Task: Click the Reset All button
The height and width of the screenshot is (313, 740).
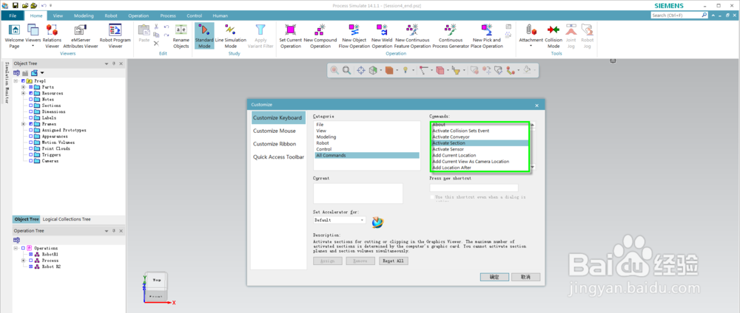Action: tap(394, 261)
